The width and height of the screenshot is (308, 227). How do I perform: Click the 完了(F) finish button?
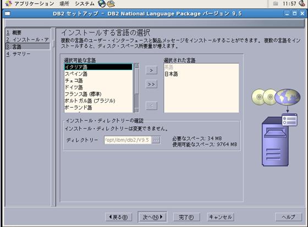pyautogui.click(x=186, y=217)
